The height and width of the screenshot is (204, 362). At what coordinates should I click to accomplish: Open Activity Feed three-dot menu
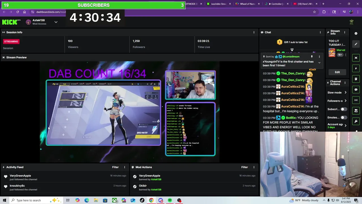pyautogui.click(x=124, y=167)
